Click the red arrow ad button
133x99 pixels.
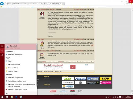pyautogui.click(x=73, y=67)
